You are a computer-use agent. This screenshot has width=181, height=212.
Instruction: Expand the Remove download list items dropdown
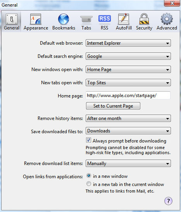point(128,163)
